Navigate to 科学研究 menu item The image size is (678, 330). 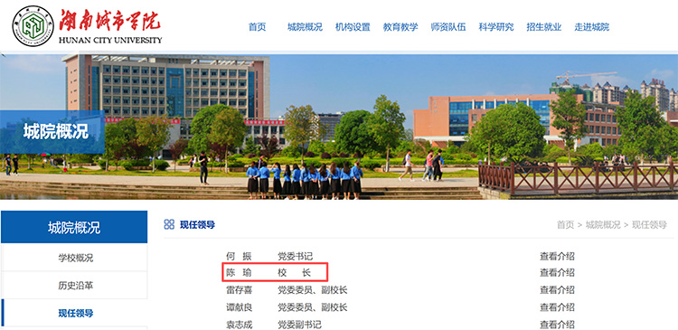[496, 27]
